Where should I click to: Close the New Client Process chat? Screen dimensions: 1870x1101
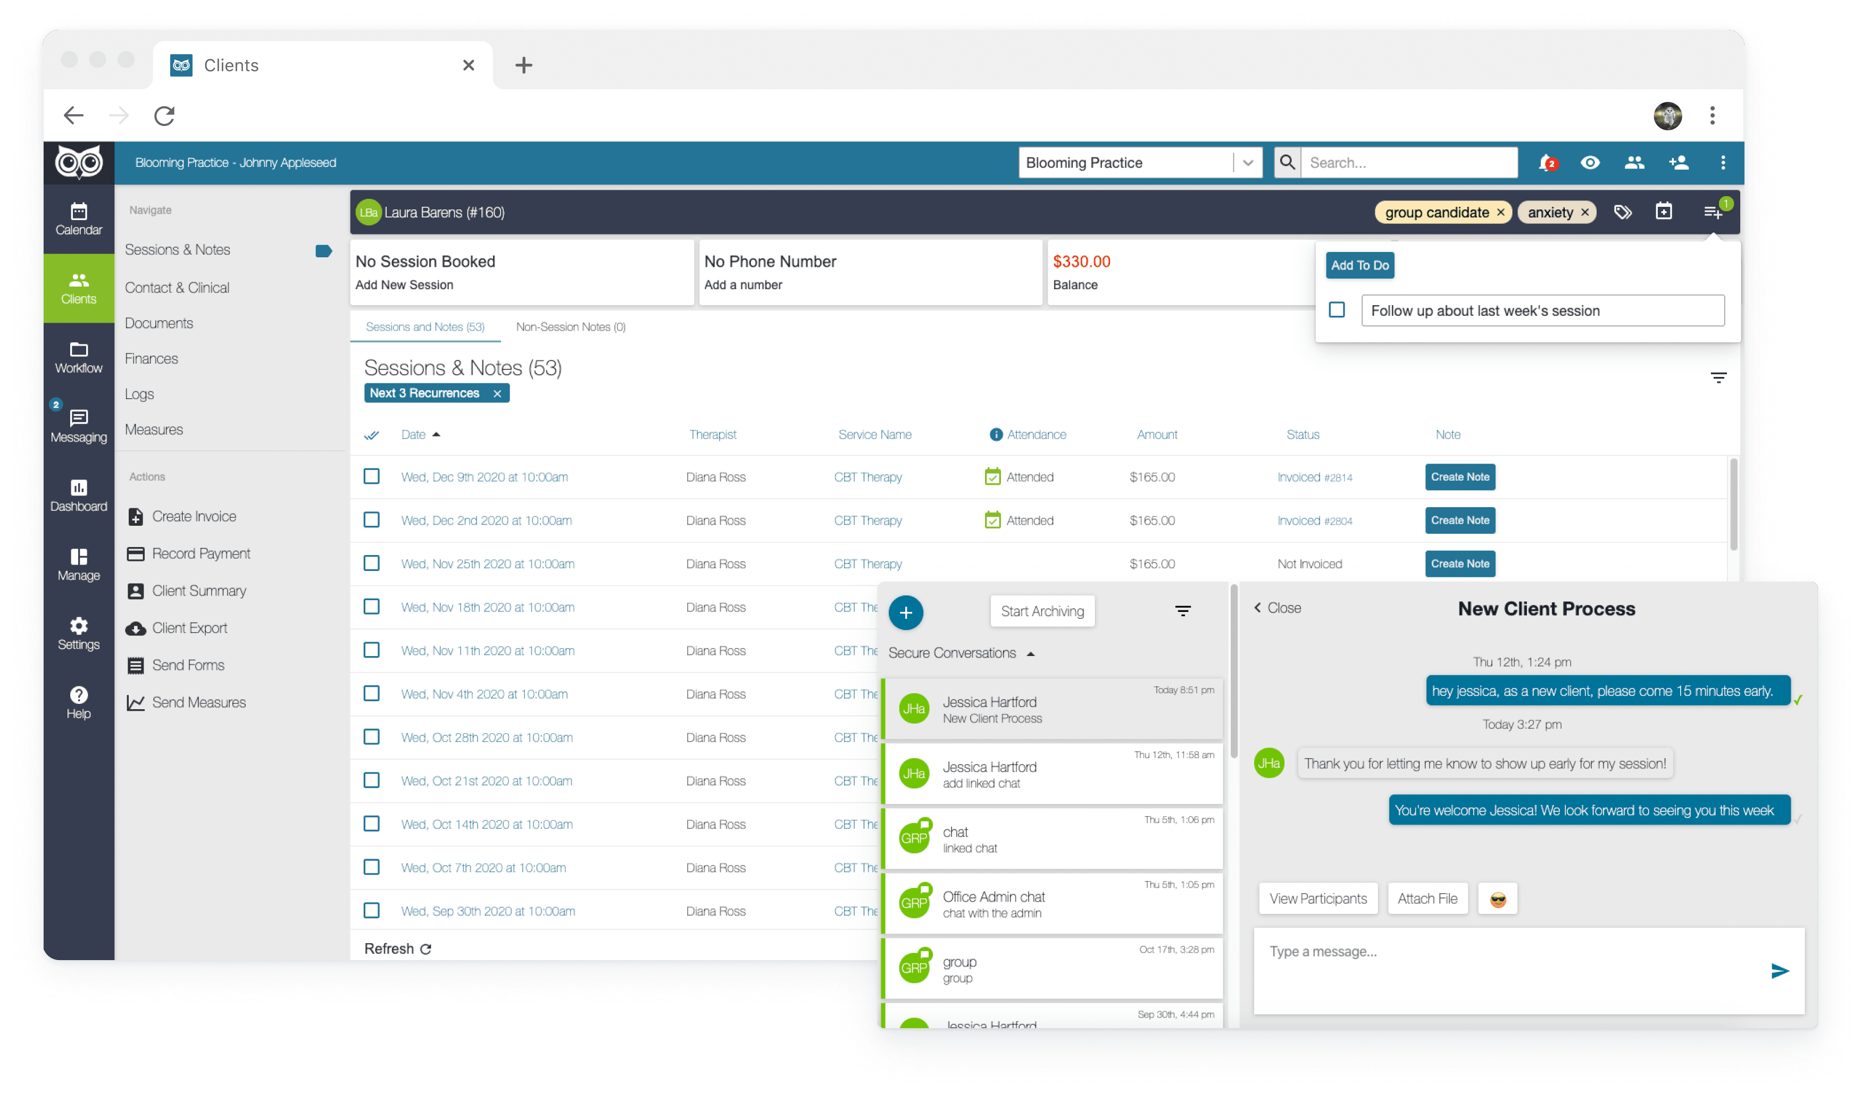pyautogui.click(x=1277, y=608)
